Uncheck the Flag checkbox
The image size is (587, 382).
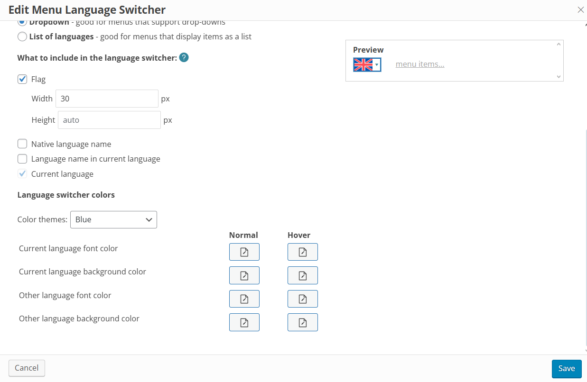[x=22, y=79]
